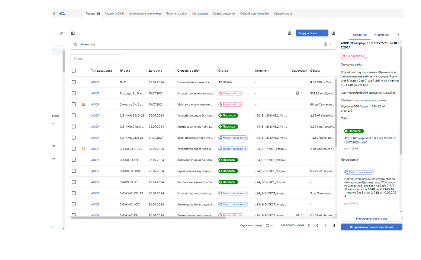Check the 1..5-КЖ6.2 МО-25 row checkbox
Screen dimensions: 421x260
click(74, 115)
